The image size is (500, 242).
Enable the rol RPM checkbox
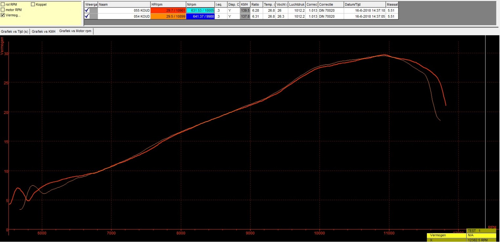click(x=3, y=5)
